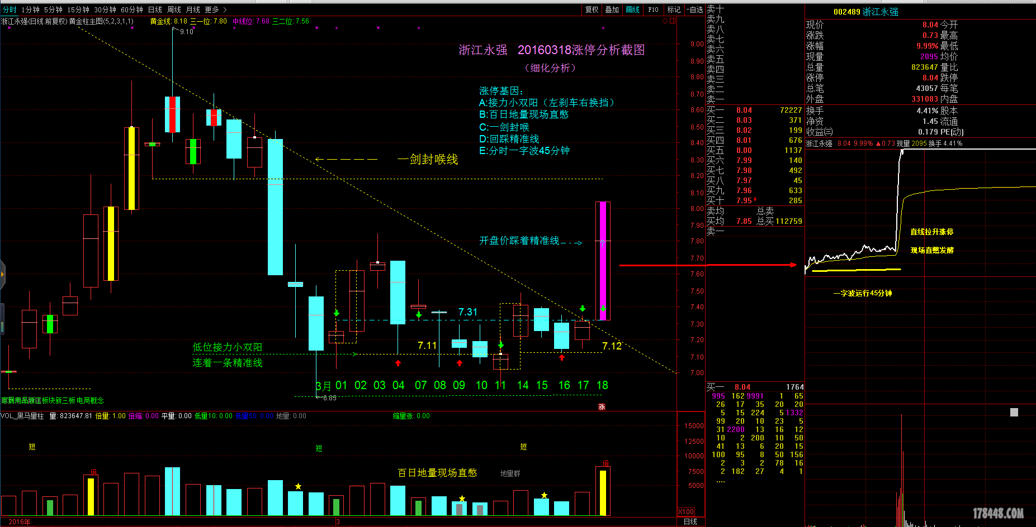Click the 现价 8.04 quote row
Viewport: 1036px width, 527px height.
point(872,25)
